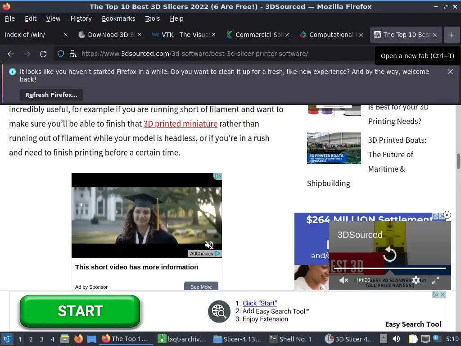
Task: Replay the 3DSourced video
Action: 390,255
